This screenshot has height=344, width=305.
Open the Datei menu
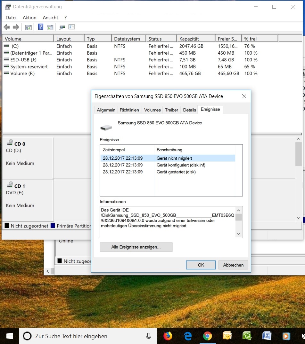click(x=11, y=18)
